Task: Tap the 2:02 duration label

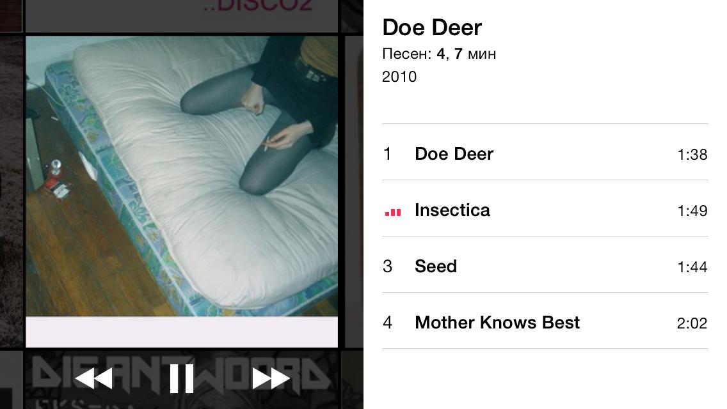Action: (x=692, y=323)
